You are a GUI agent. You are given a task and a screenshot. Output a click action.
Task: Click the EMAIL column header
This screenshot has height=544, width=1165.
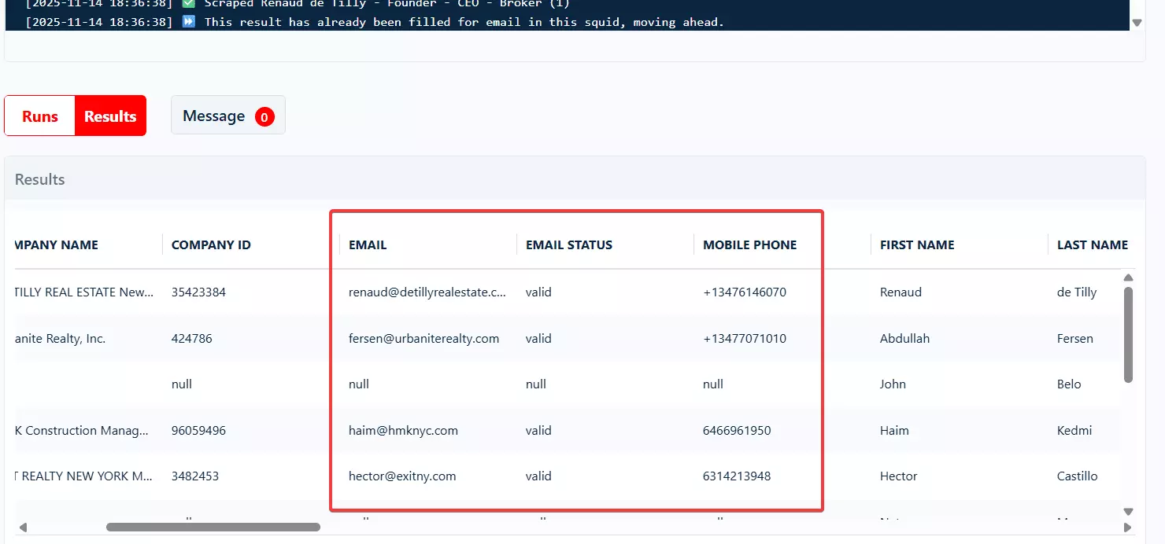pyautogui.click(x=368, y=244)
